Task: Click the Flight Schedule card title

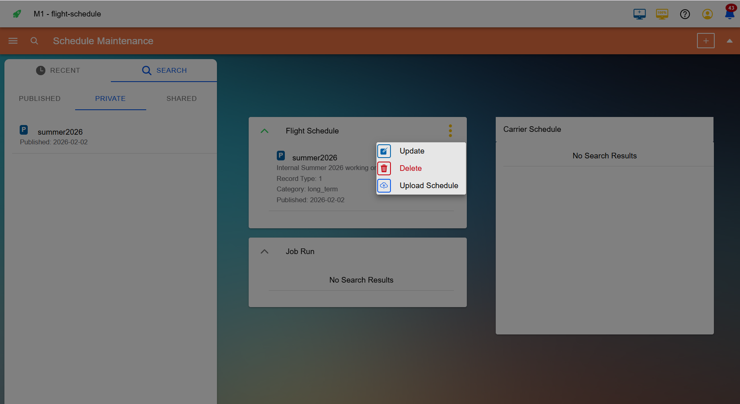Action: pyautogui.click(x=312, y=131)
